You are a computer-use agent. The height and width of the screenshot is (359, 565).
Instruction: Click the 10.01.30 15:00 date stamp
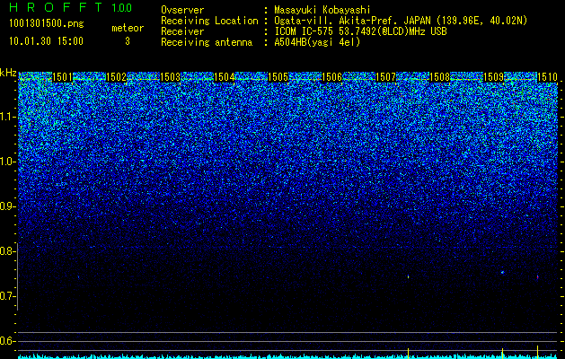point(46,41)
